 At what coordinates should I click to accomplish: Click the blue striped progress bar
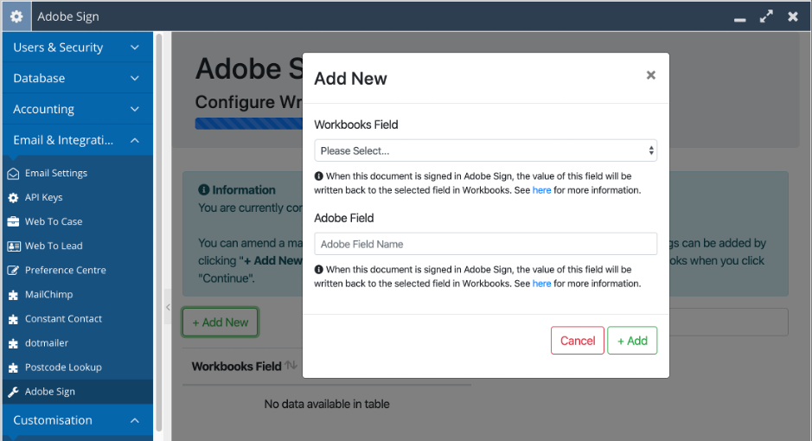tap(248, 123)
